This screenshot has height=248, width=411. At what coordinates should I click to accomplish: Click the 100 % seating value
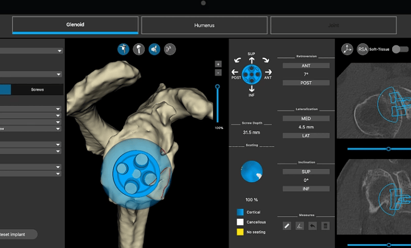(x=252, y=200)
